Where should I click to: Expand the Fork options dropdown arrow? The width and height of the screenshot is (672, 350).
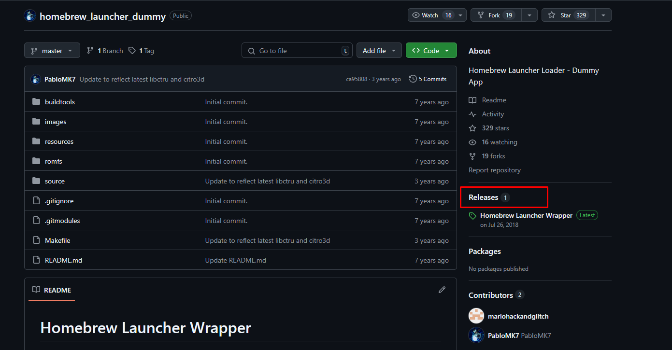point(529,15)
